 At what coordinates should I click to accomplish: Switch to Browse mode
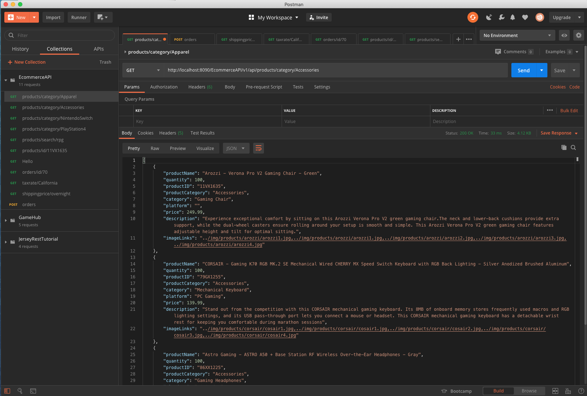[x=529, y=391]
